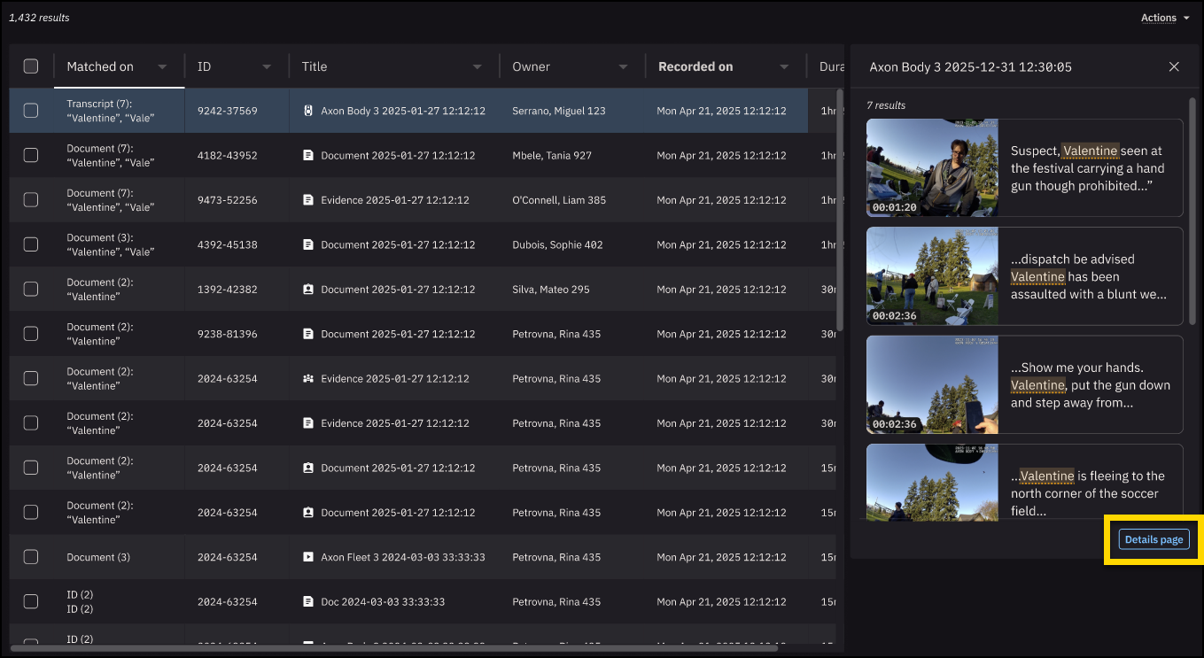
Task: Expand the Matched on column dropdown
Action: tap(162, 67)
